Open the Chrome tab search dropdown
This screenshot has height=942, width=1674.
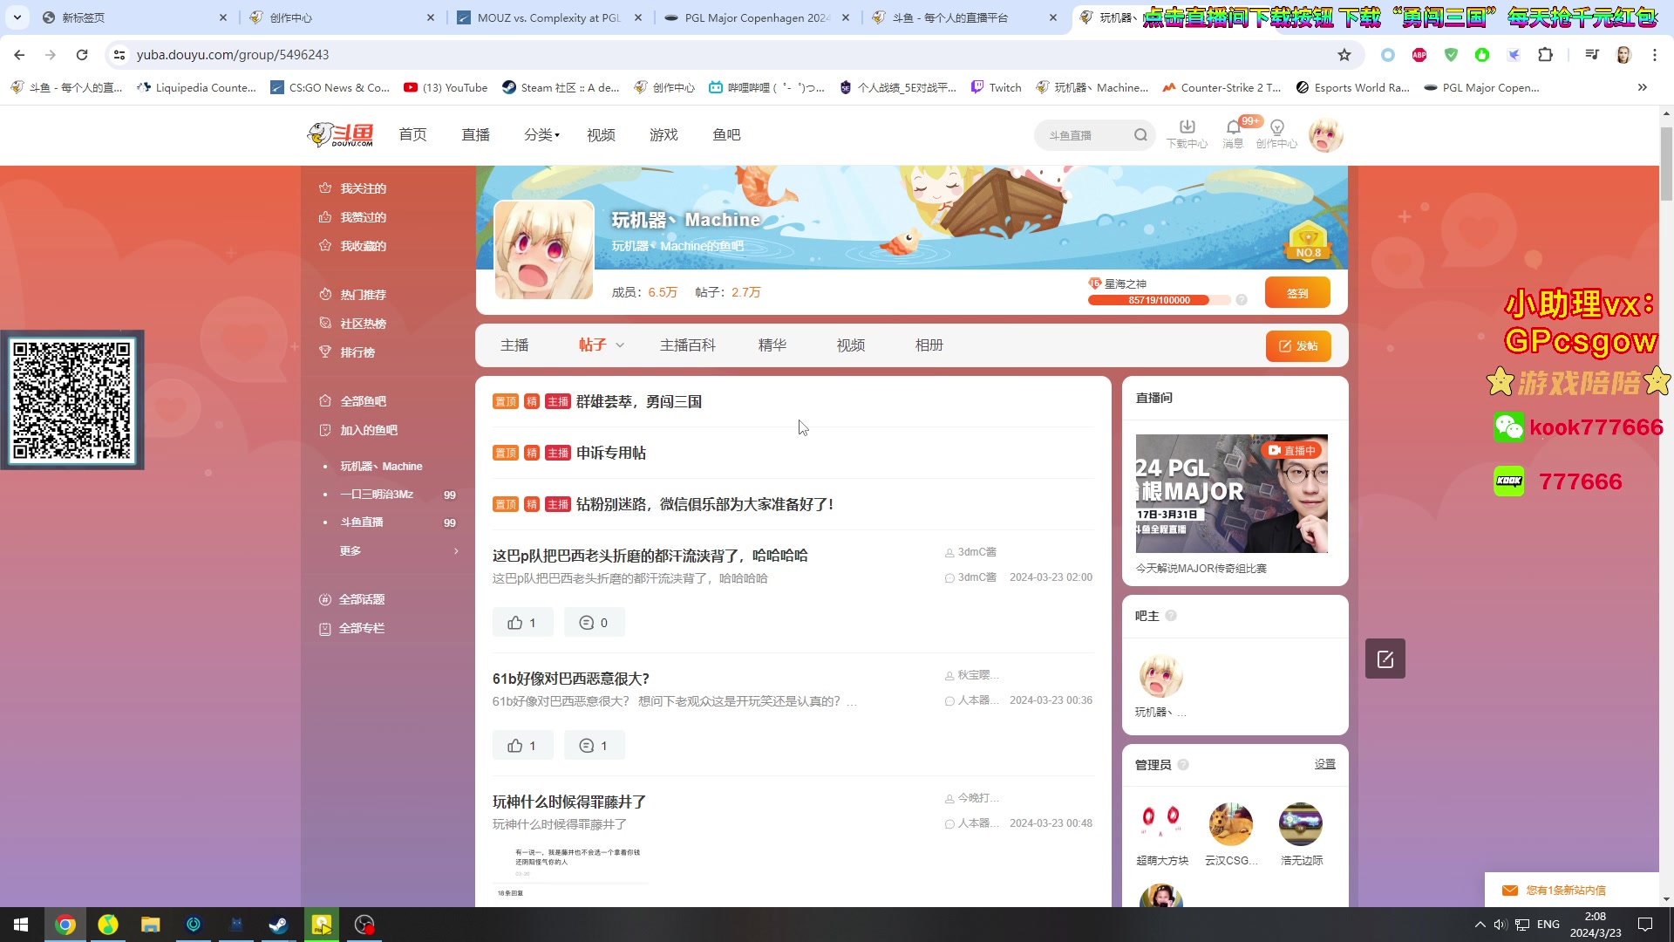pyautogui.click(x=17, y=17)
